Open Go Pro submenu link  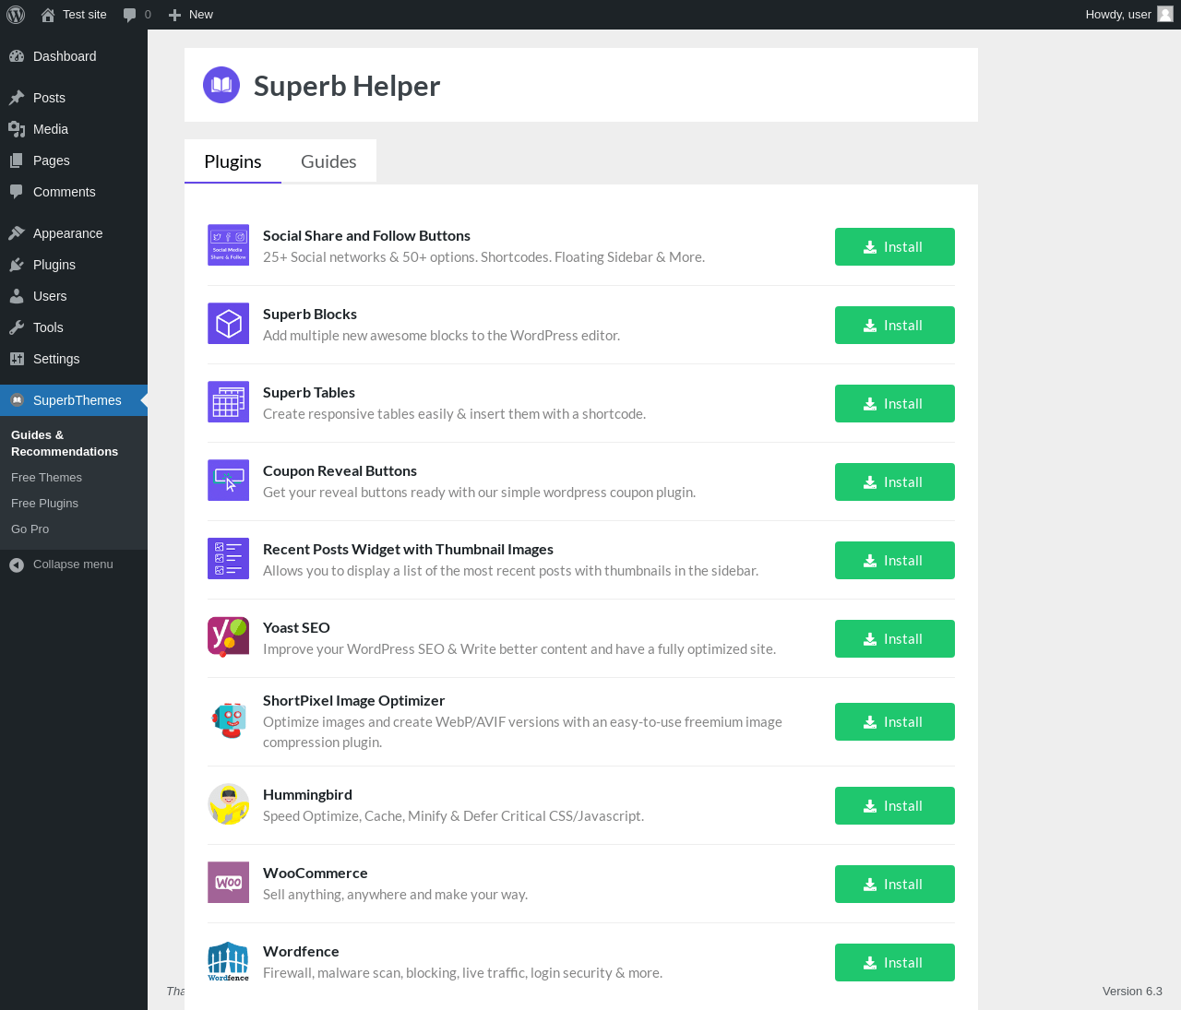click(74, 529)
